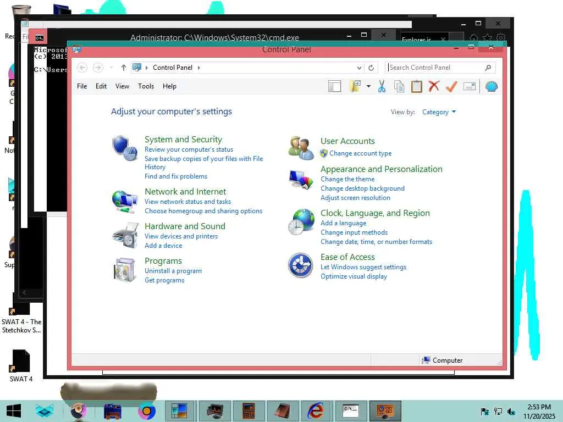Open the View by Category dropdown
The image size is (563, 422).
click(x=439, y=112)
